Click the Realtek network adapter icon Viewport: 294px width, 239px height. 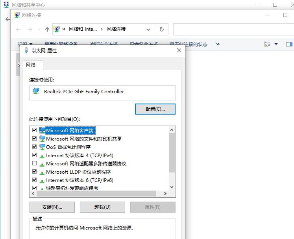click(x=36, y=91)
